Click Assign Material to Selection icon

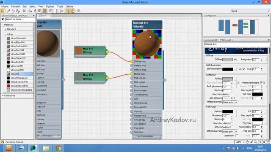(18, 11)
